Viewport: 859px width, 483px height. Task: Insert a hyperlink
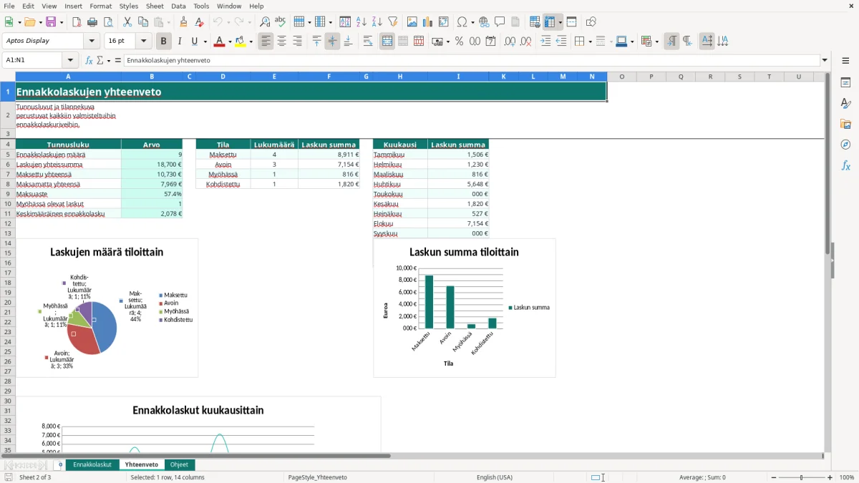tap(484, 22)
